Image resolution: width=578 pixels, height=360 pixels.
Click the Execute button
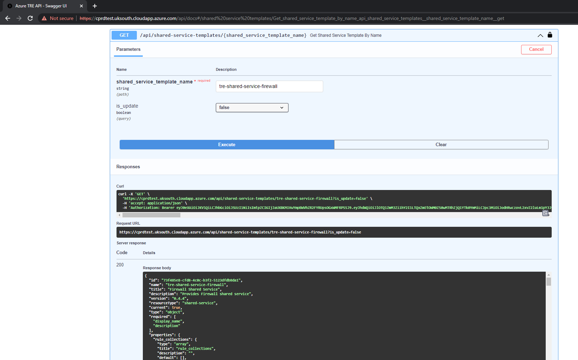tap(226, 144)
